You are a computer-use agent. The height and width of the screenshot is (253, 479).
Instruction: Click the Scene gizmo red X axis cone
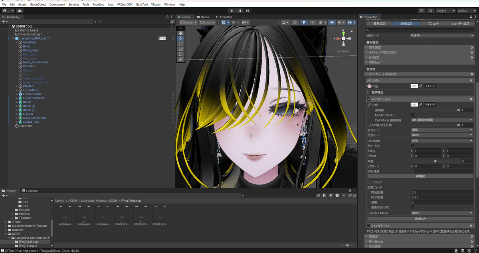[x=338, y=39]
